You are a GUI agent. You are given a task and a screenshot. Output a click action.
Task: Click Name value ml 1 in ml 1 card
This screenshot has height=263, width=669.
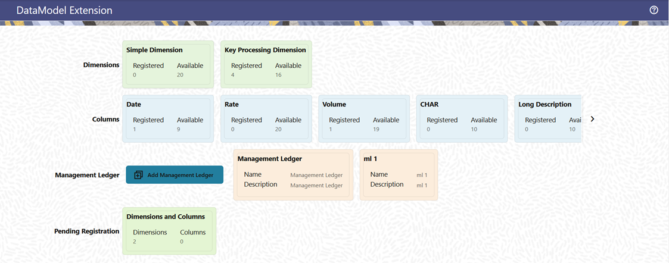(422, 175)
